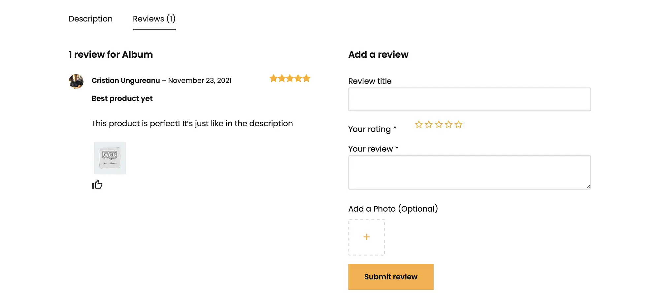Focus the Review title input field
The width and height of the screenshot is (660, 305).
point(470,99)
